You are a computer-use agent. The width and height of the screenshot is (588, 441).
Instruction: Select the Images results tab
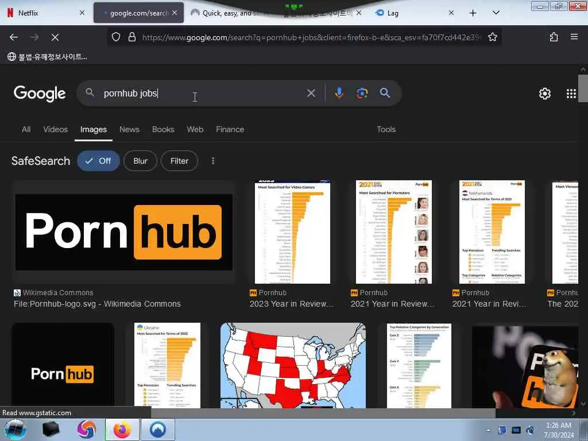(x=94, y=129)
